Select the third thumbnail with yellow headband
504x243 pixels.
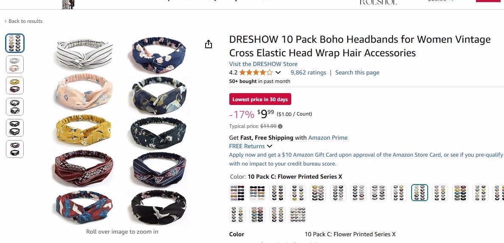click(x=15, y=86)
